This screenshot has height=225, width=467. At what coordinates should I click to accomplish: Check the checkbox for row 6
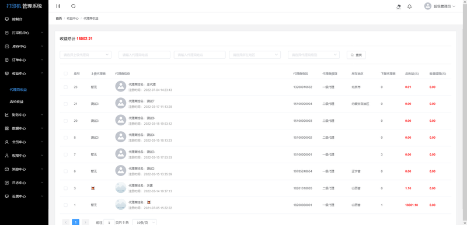tap(65, 171)
